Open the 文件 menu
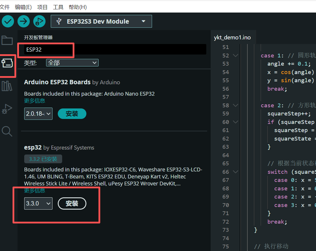 tap(5, 7)
